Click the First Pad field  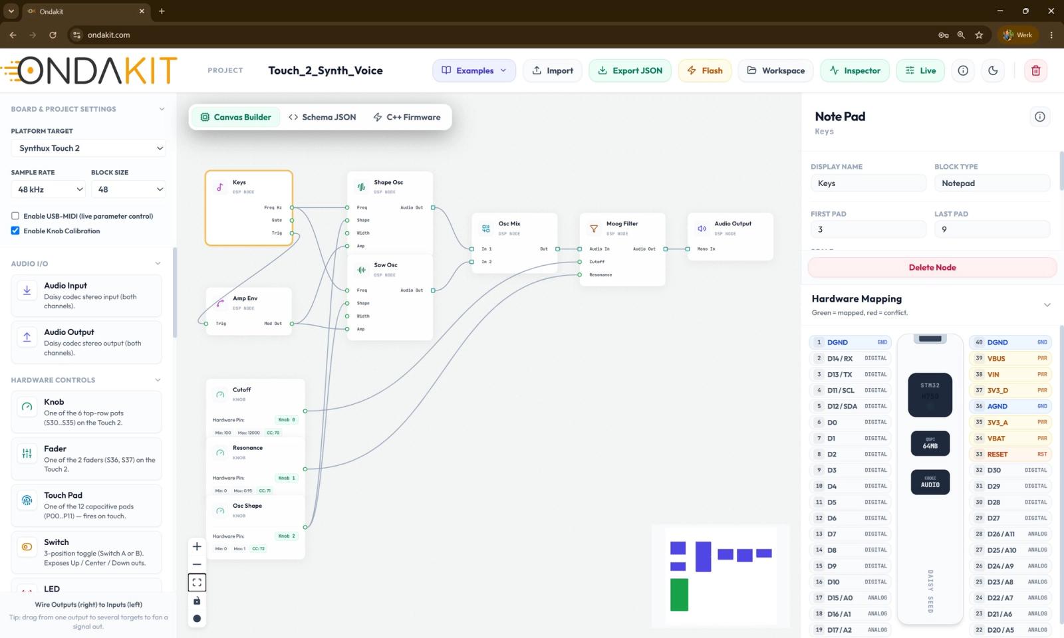coord(868,229)
